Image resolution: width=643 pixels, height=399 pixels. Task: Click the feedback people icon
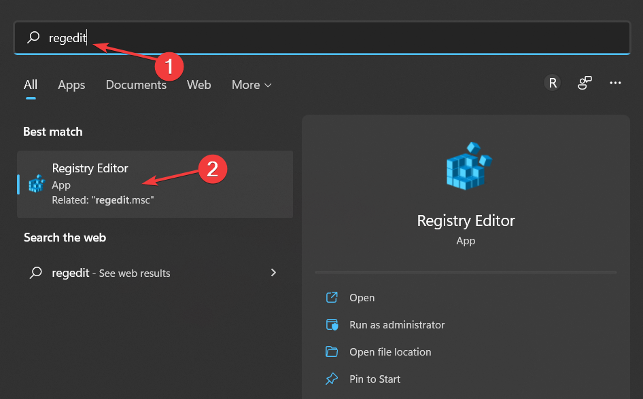[x=585, y=83]
